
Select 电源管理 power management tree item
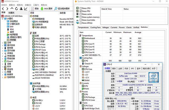12,35
